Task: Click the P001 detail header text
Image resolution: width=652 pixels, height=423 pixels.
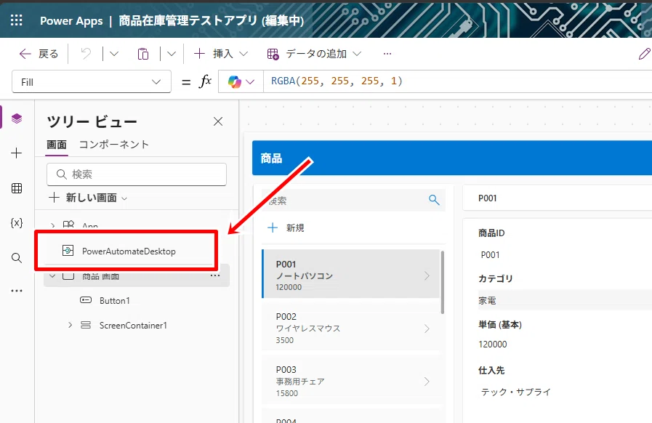Action: [487, 198]
